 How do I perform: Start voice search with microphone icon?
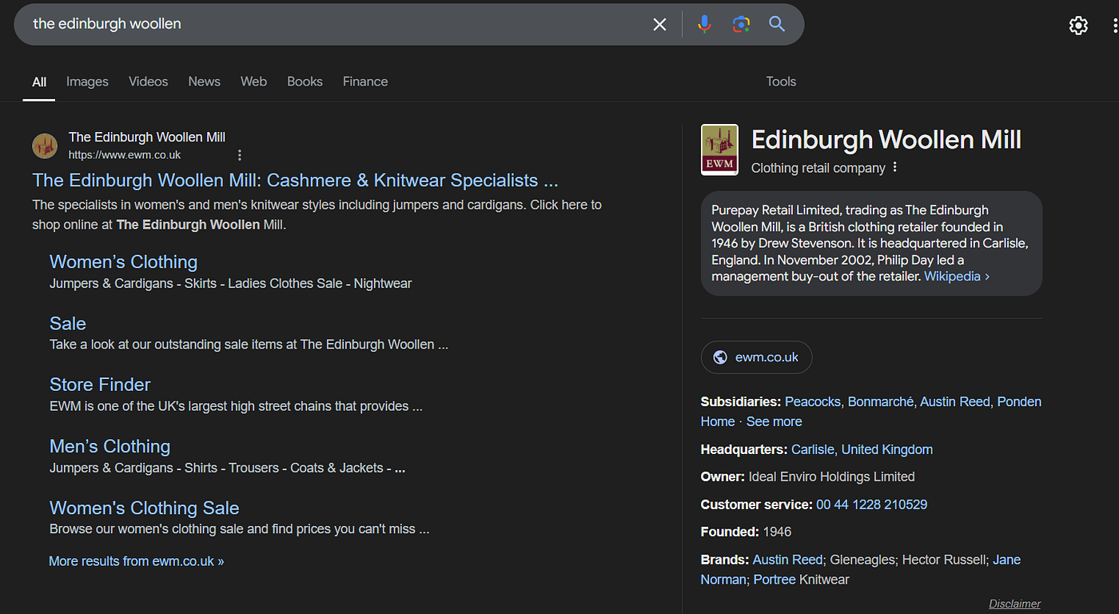click(704, 24)
